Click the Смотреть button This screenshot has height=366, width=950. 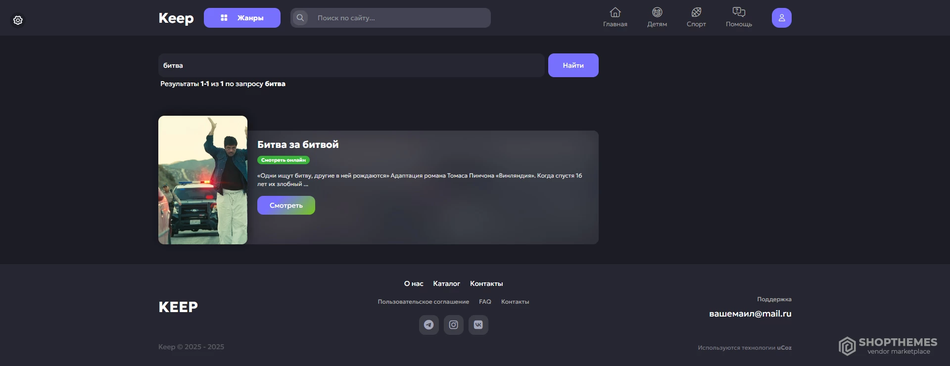tap(286, 205)
